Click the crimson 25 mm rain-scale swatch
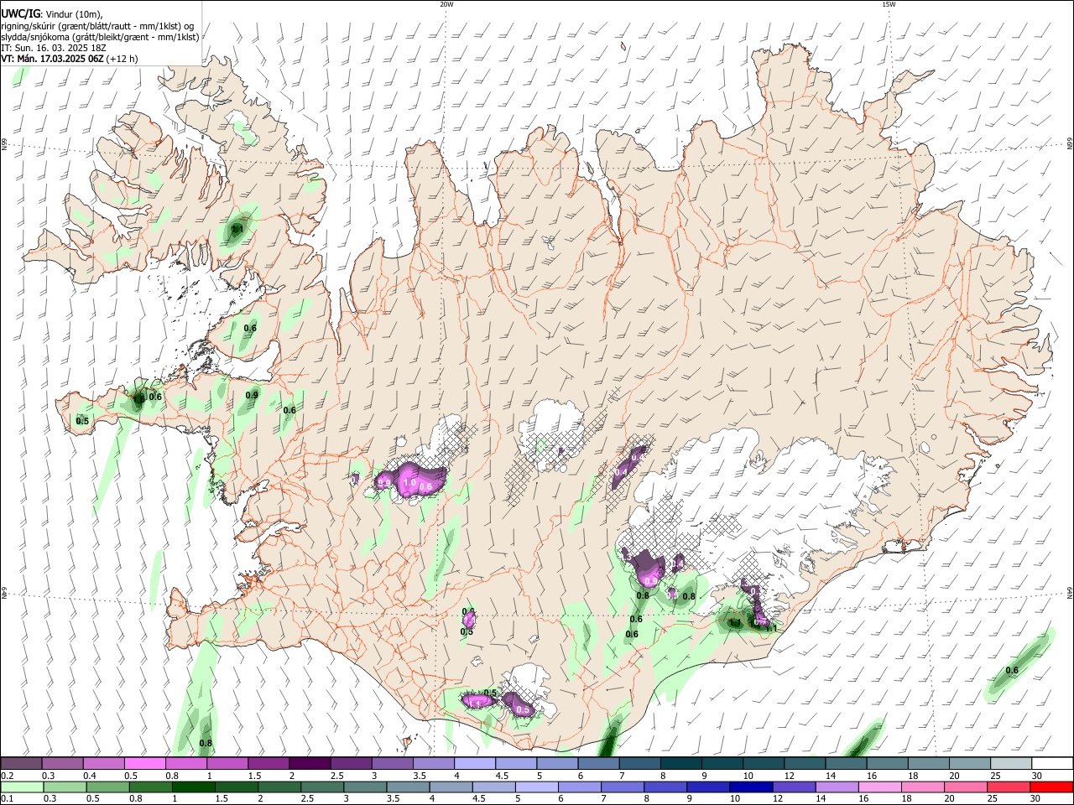Viewport: 1074px width, 805px height. [x=1009, y=787]
